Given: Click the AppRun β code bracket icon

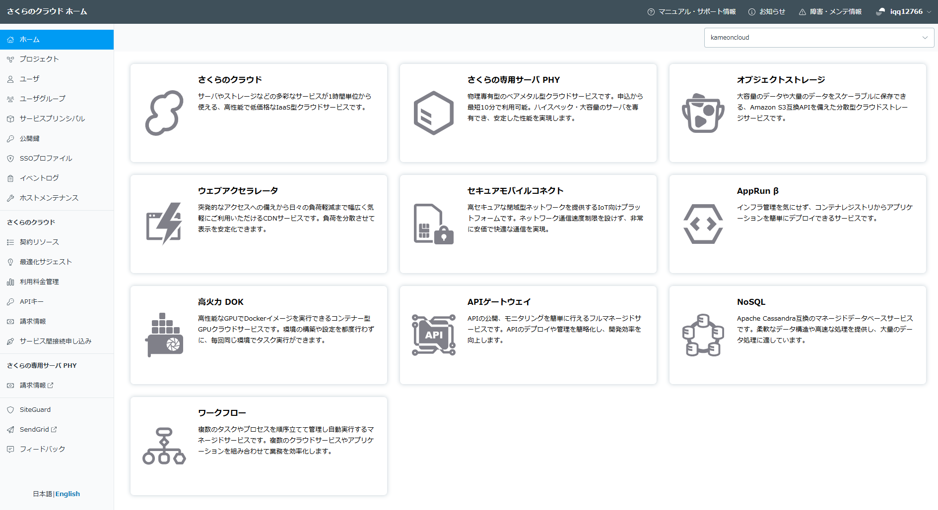Looking at the screenshot, I should coord(703,224).
